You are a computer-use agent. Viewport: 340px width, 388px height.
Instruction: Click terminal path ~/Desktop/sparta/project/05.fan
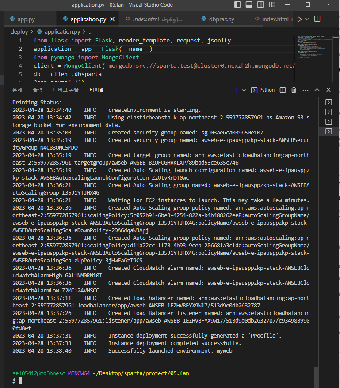(x=141, y=373)
